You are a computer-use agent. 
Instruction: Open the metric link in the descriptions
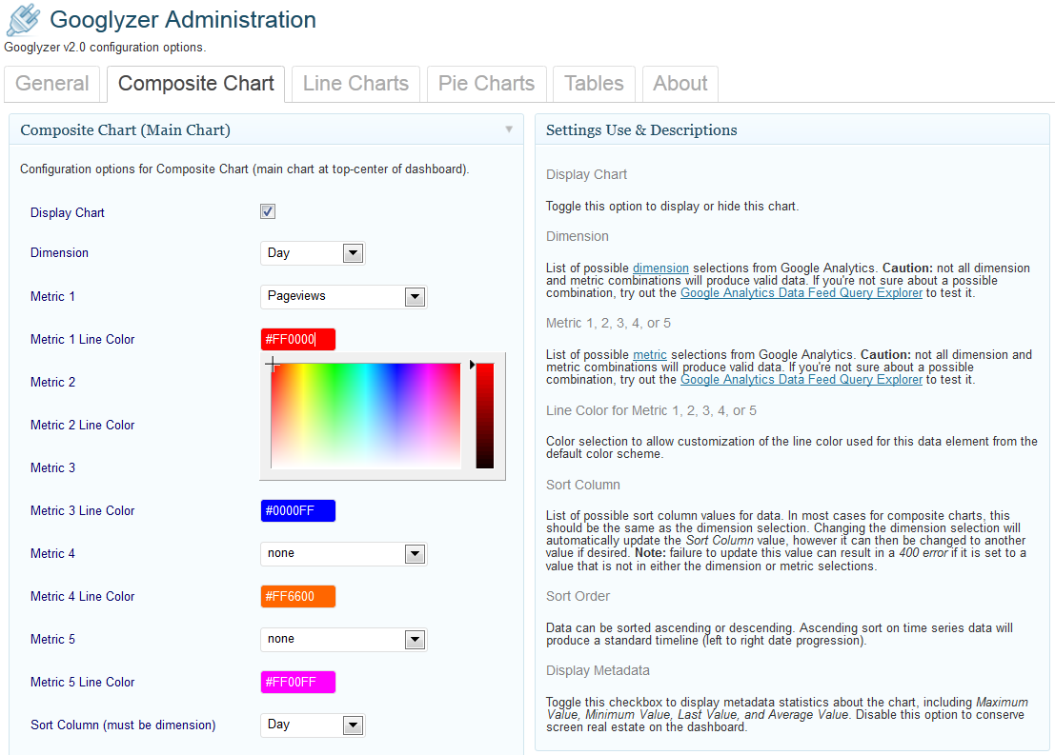(x=649, y=355)
